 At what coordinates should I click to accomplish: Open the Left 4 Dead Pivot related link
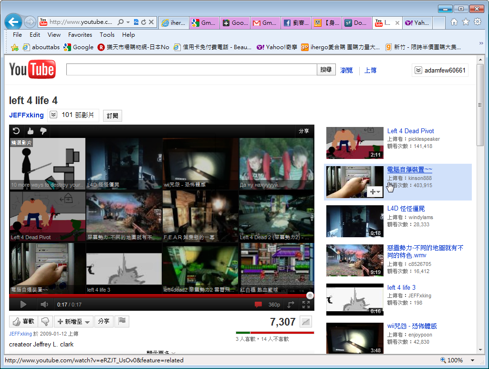pyautogui.click(x=410, y=131)
